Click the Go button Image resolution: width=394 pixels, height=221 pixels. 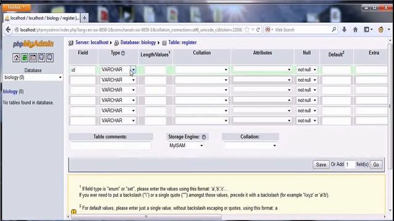pos(376,165)
